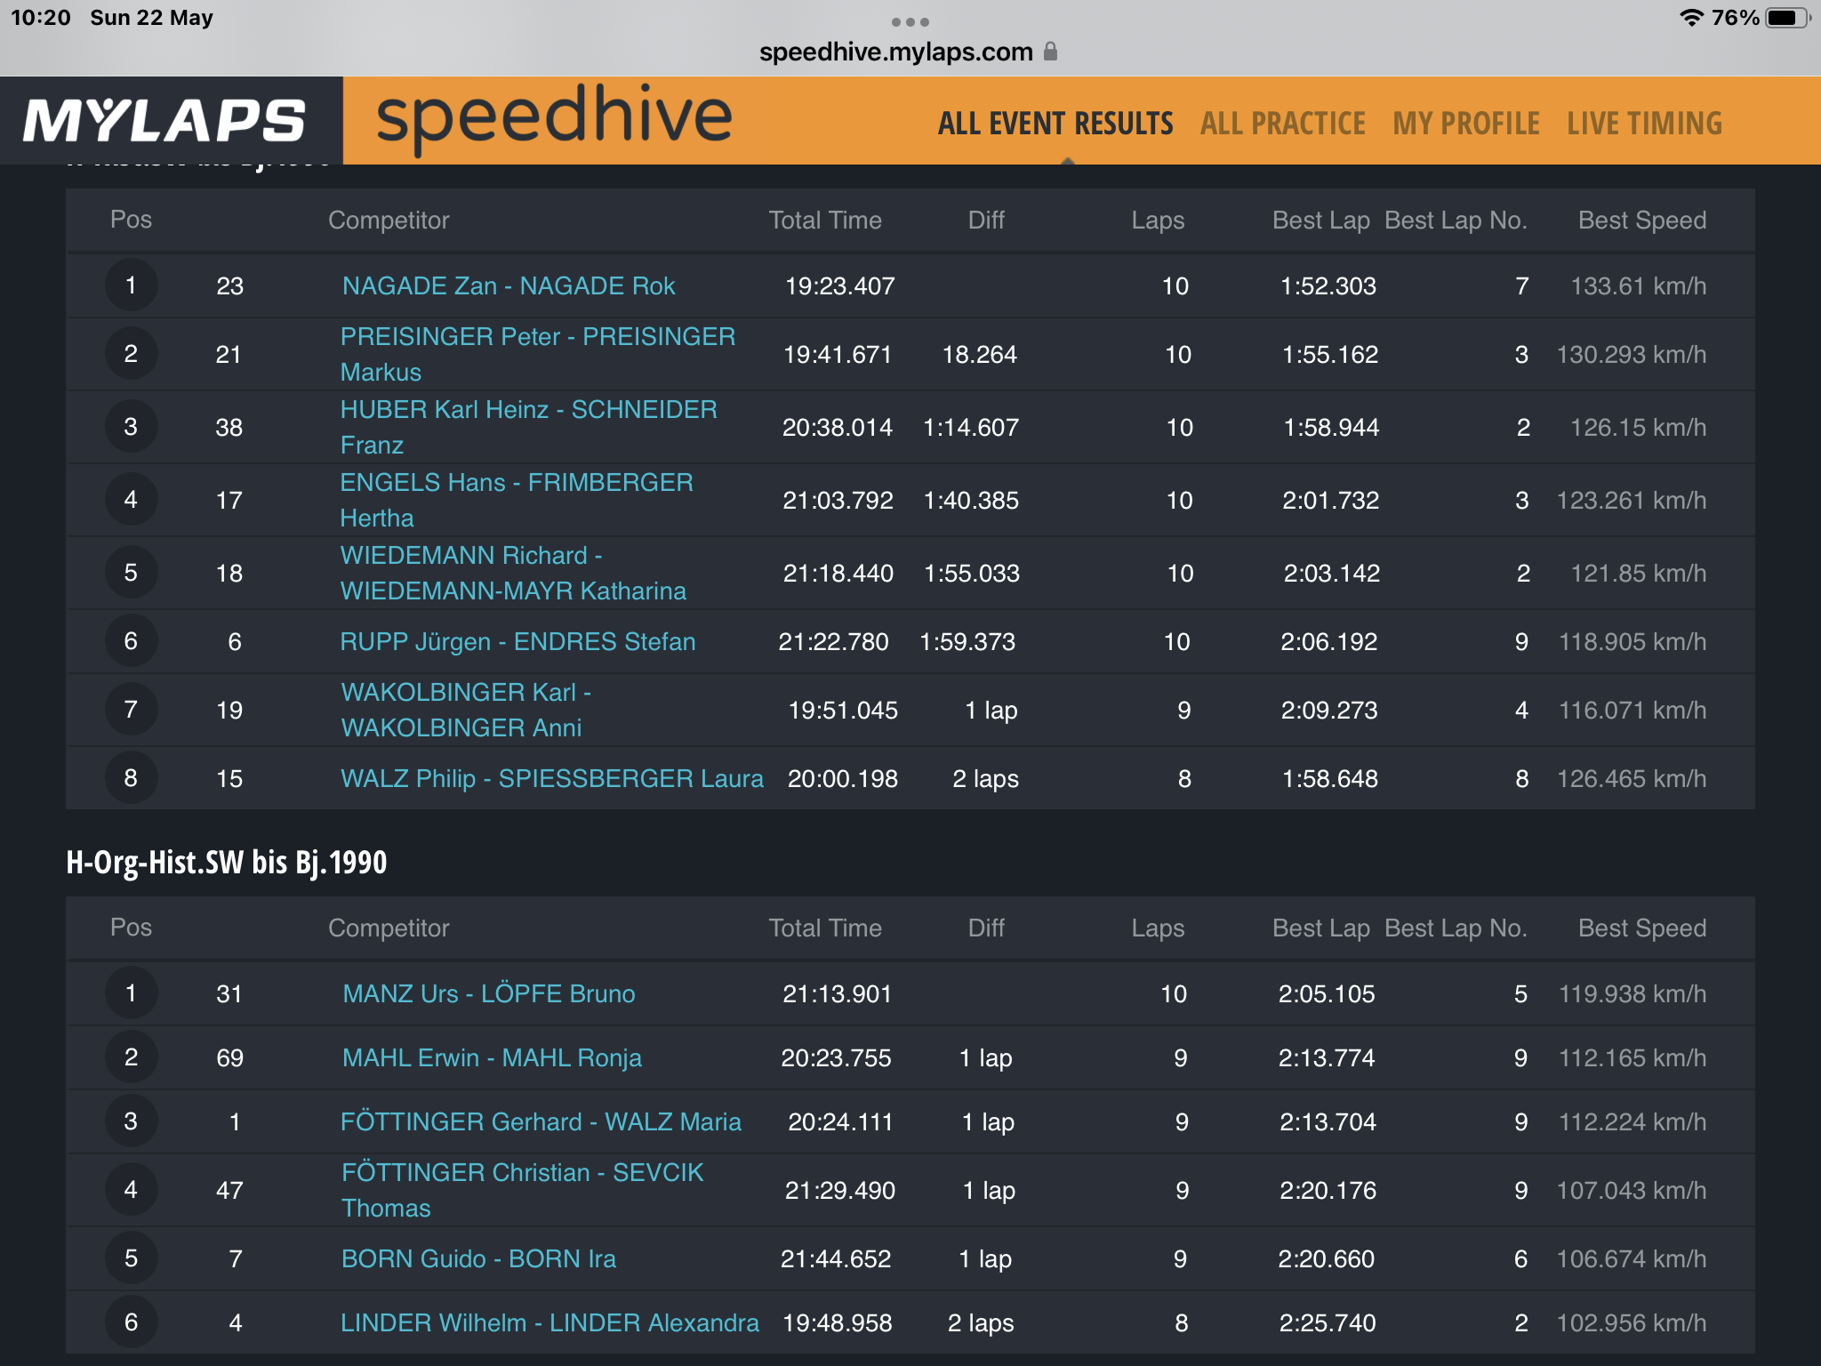Open competitor BORN Guido - BORN Ira
The height and width of the screenshot is (1366, 1821).
click(x=478, y=1258)
